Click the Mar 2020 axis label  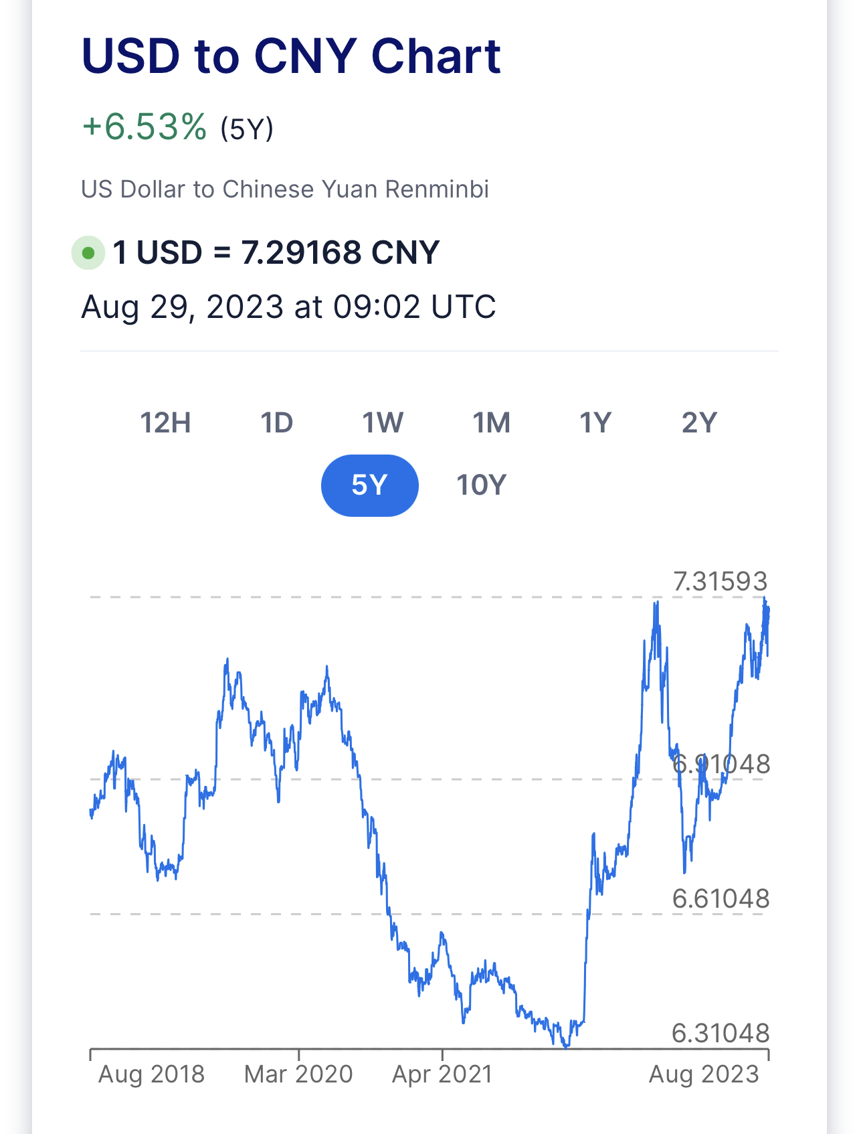tap(298, 1074)
